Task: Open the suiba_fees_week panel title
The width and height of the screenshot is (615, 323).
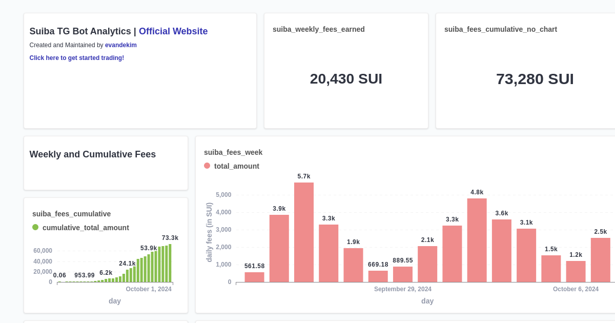Action: 233,152
